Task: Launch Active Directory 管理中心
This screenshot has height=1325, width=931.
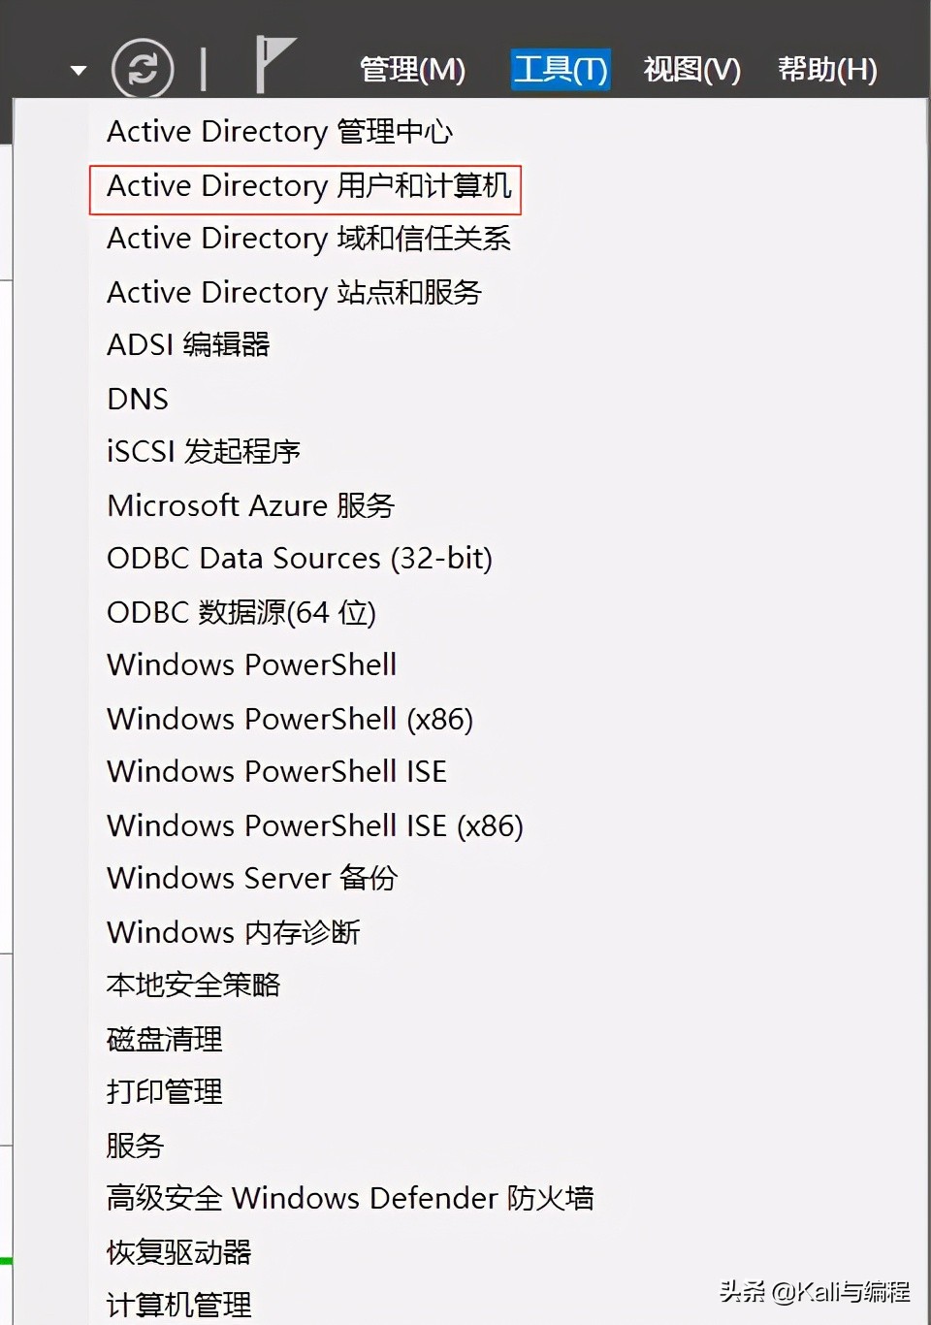Action: [x=279, y=132]
